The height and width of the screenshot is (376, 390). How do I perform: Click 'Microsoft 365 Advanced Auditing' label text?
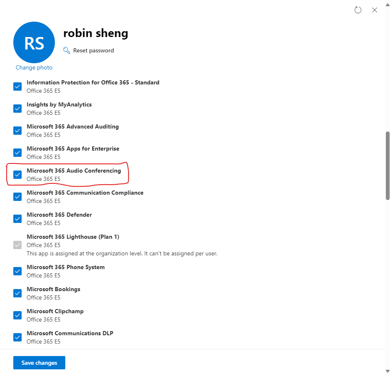(x=73, y=127)
